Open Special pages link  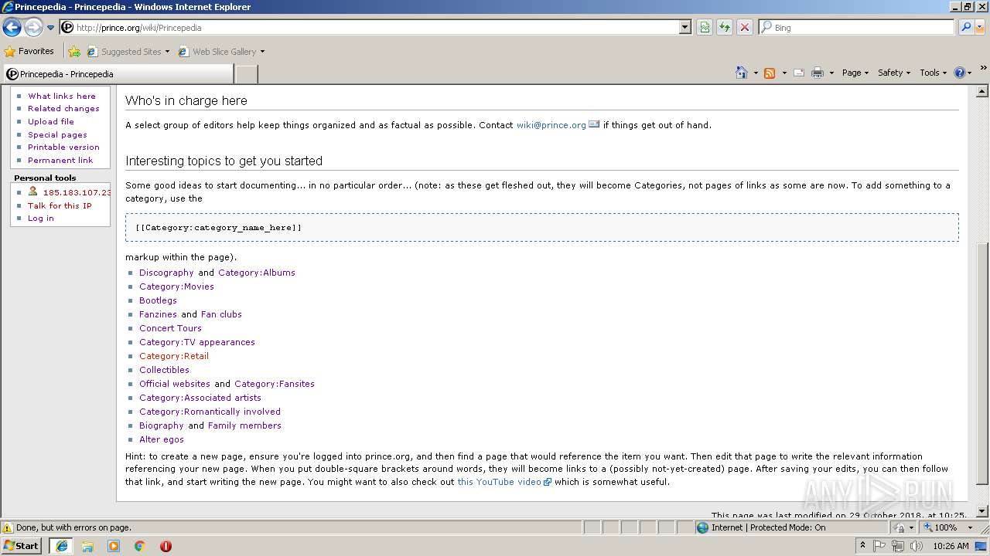coord(58,134)
